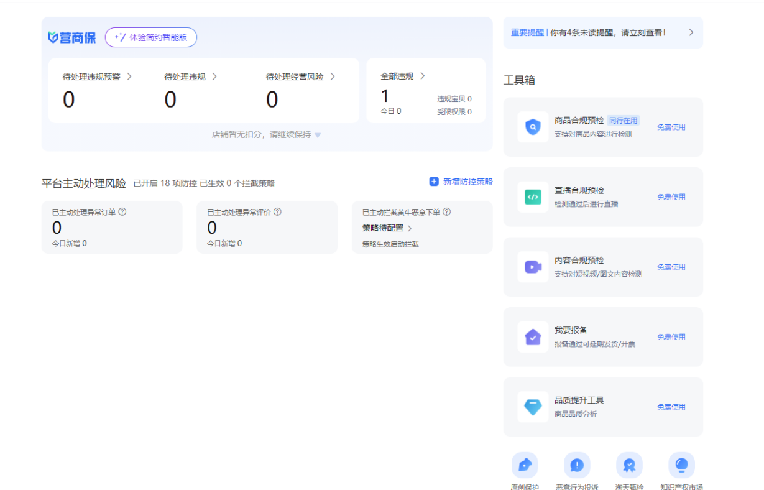Open the 策略待配置 link
Viewport: 764px width, 490px height.
click(x=387, y=228)
